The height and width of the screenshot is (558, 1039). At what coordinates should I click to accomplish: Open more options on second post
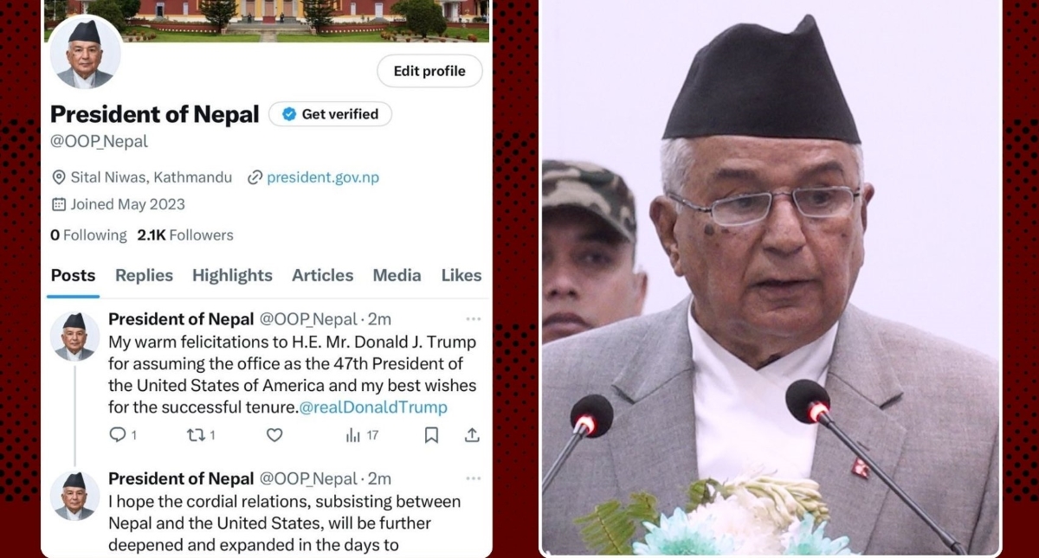(x=473, y=478)
